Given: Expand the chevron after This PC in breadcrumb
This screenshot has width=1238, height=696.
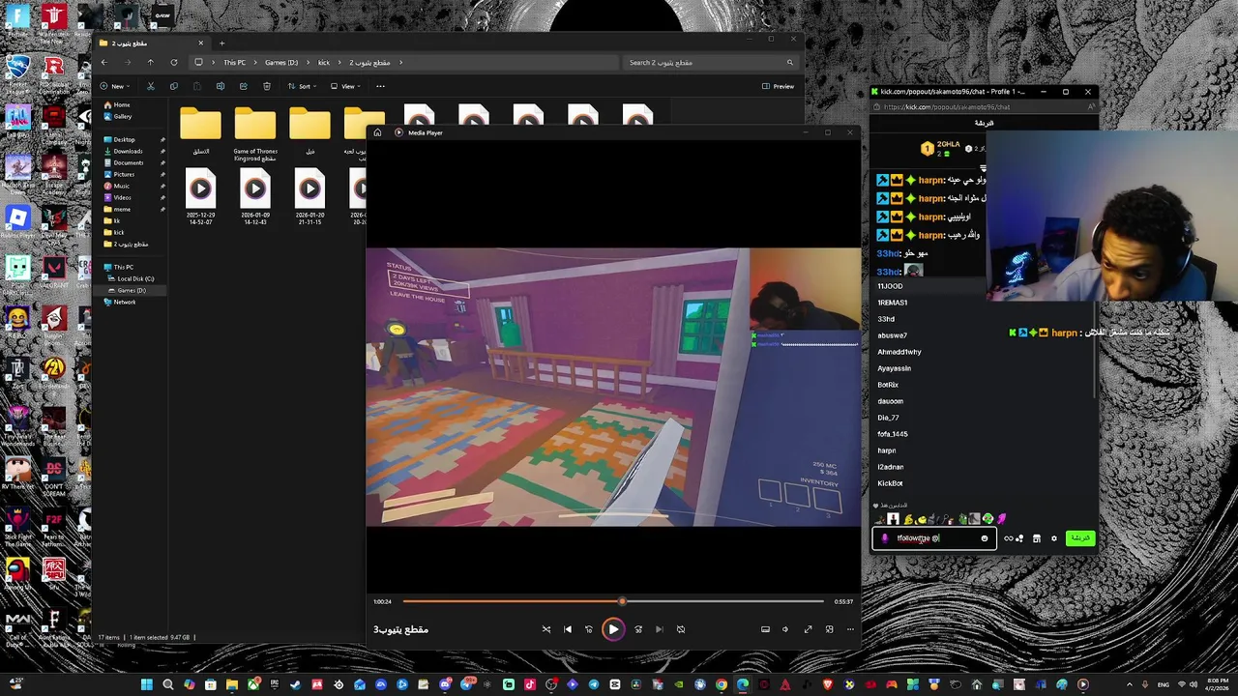Looking at the screenshot, I should pos(254,63).
